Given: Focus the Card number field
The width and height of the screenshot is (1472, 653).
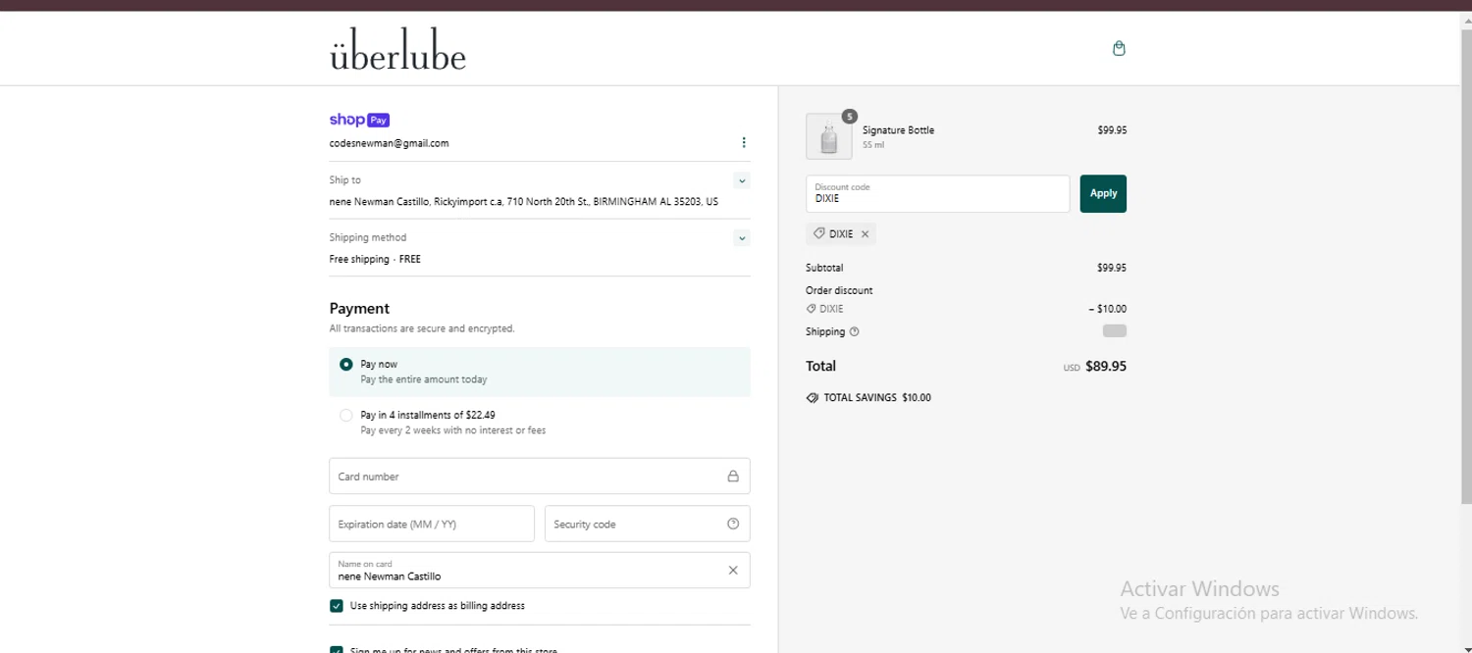Looking at the screenshot, I should [x=540, y=477].
